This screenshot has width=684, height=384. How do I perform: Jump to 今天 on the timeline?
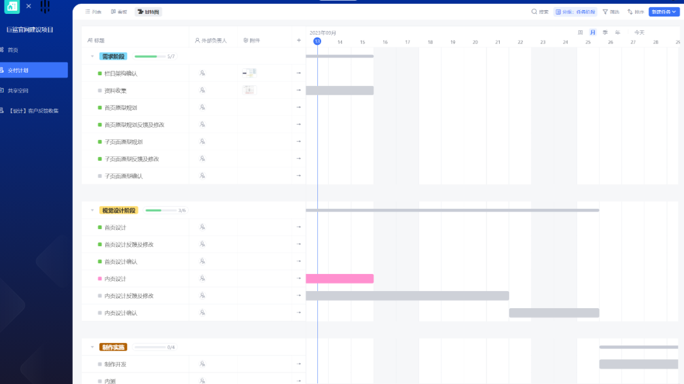pos(639,32)
